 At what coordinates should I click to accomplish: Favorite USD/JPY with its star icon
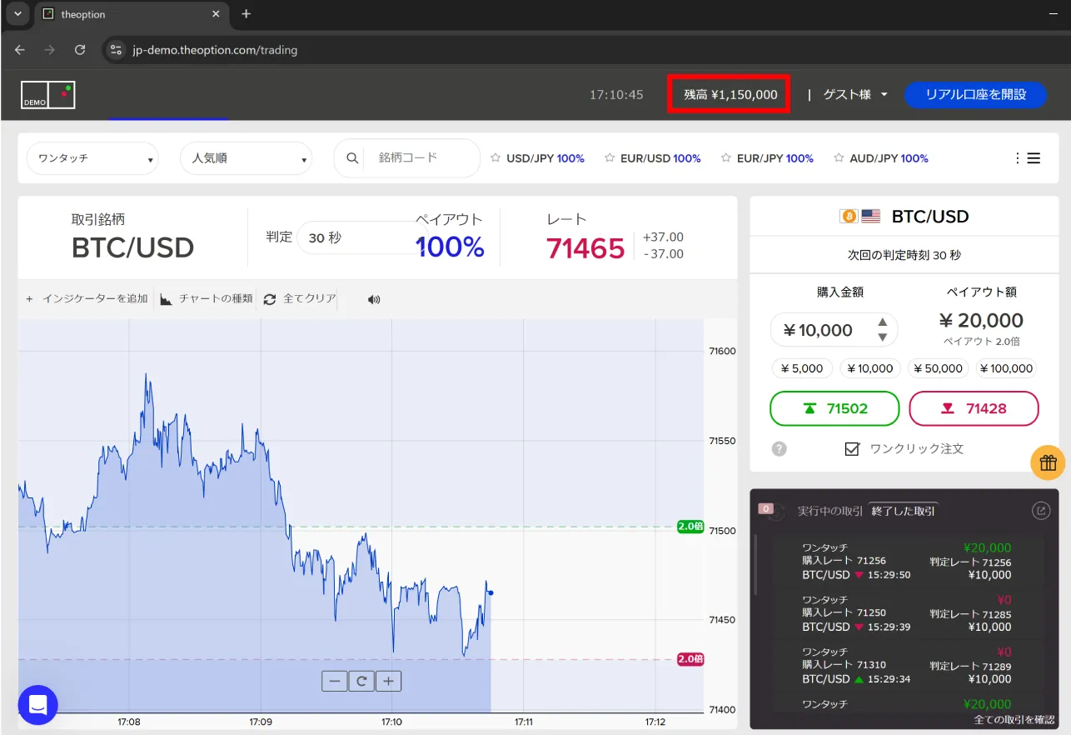pos(496,158)
